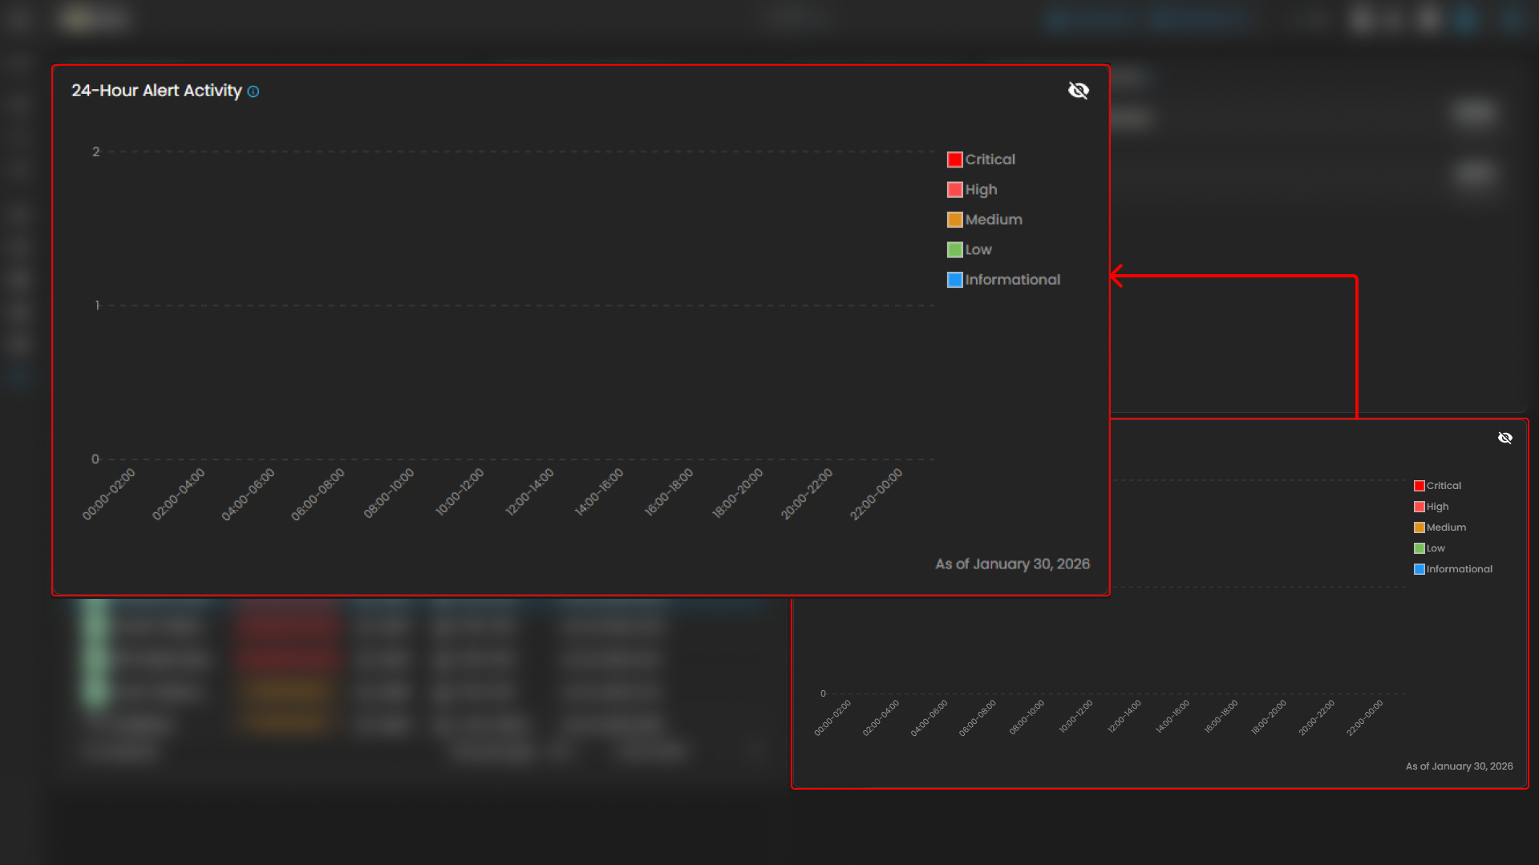Click the green Low swatch in the enlarged legend
This screenshot has height=865, width=1539.
[954, 250]
